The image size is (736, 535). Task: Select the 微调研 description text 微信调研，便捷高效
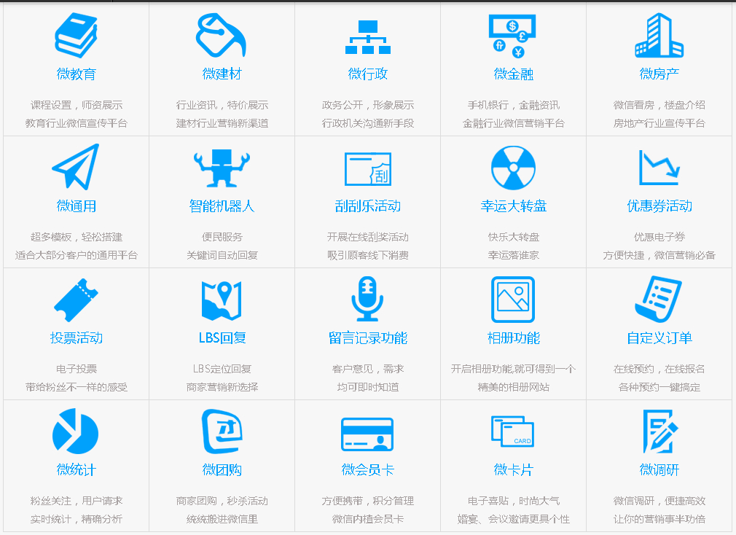(659, 501)
